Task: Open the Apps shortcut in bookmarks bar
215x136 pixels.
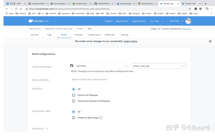Action: click(x=10, y=13)
